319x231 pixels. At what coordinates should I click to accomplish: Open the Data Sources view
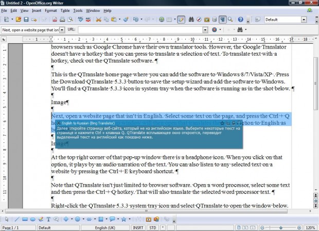pos(215,20)
